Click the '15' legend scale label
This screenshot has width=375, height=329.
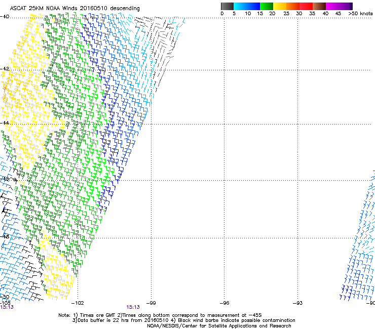tap(260, 13)
